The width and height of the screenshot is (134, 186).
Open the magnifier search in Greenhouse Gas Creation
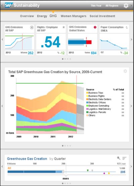[x=119, y=158]
